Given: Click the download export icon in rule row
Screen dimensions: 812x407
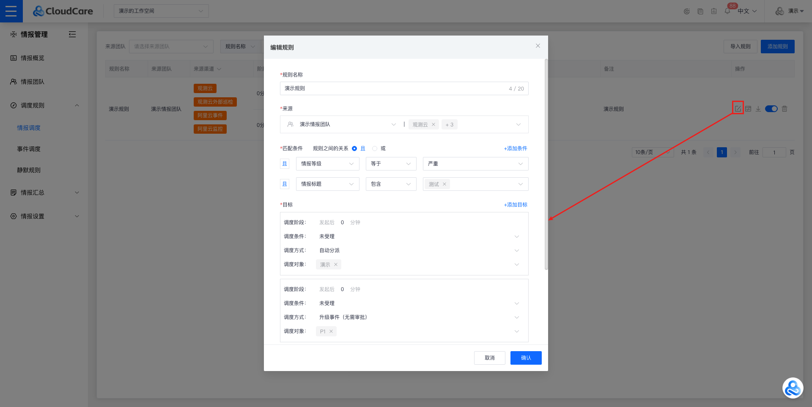Looking at the screenshot, I should click(758, 109).
